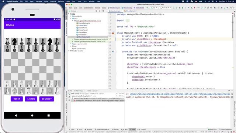Open the TODO tool window

tap(72, 129)
